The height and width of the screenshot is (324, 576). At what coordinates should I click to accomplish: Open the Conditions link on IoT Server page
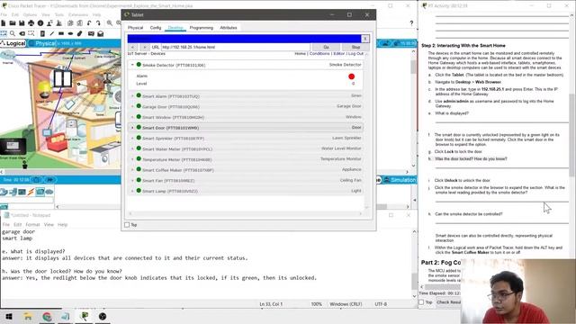(319, 54)
